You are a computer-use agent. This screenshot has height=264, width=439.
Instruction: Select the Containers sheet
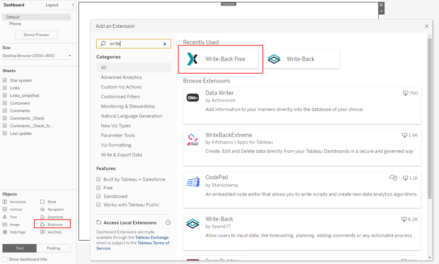pos(20,103)
